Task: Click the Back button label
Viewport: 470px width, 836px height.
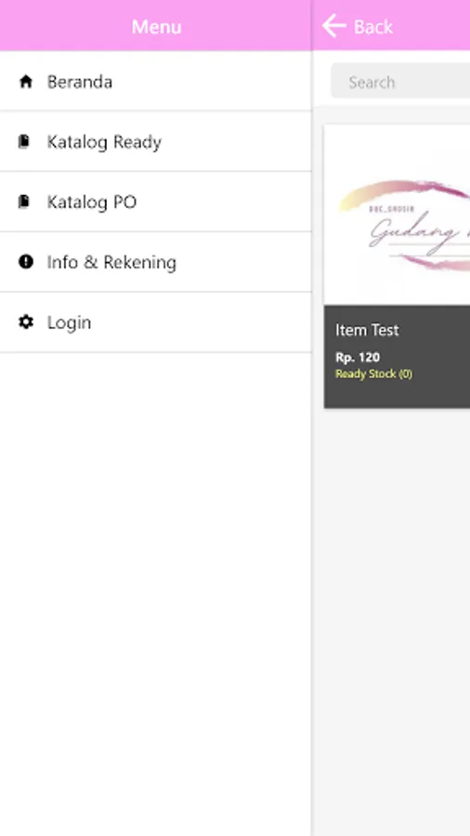Action: [x=373, y=27]
